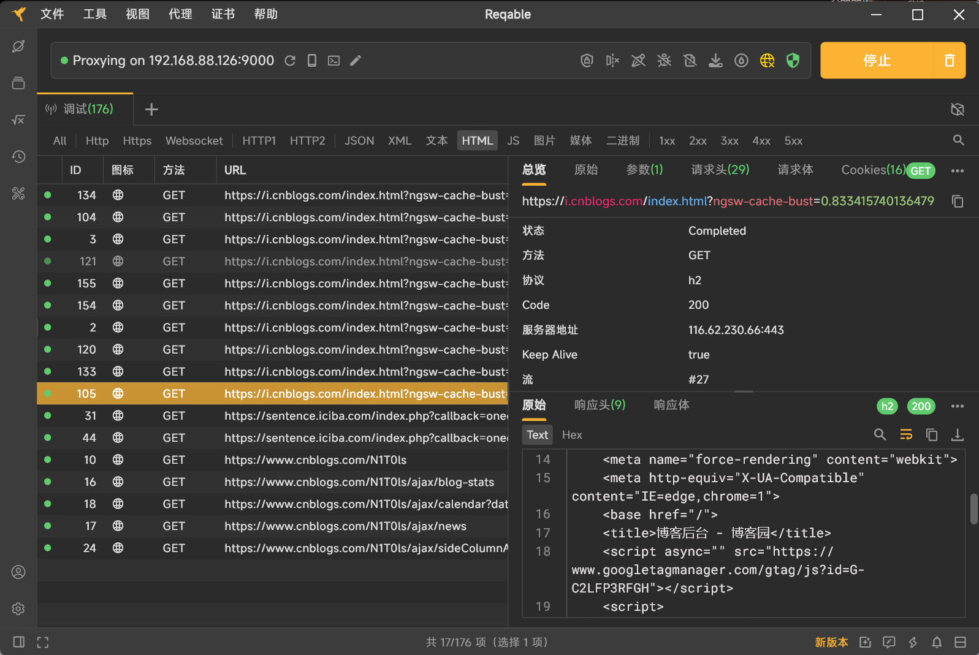
Task: Enable the JSON filter in filter bar
Action: coord(359,141)
